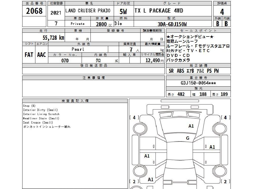Click the ★オークションデビュー★ sales point
Image resolution: width=253 pixels, height=189 pixels.
pyautogui.click(x=190, y=37)
